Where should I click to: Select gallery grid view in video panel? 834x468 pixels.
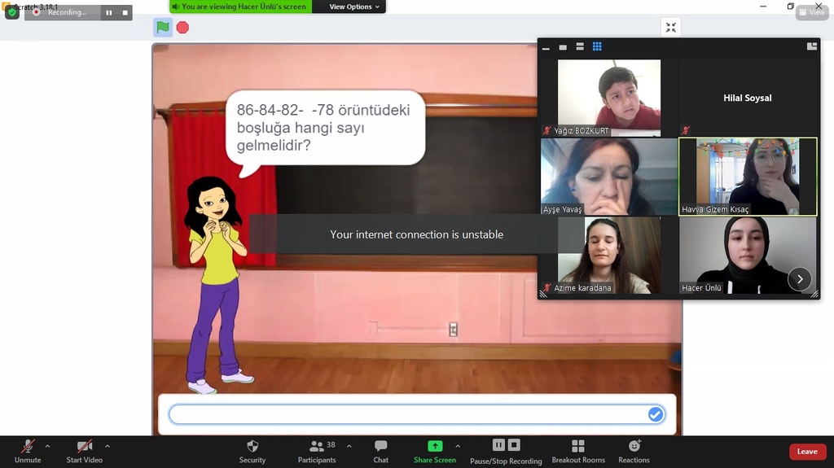pyautogui.click(x=597, y=46)
